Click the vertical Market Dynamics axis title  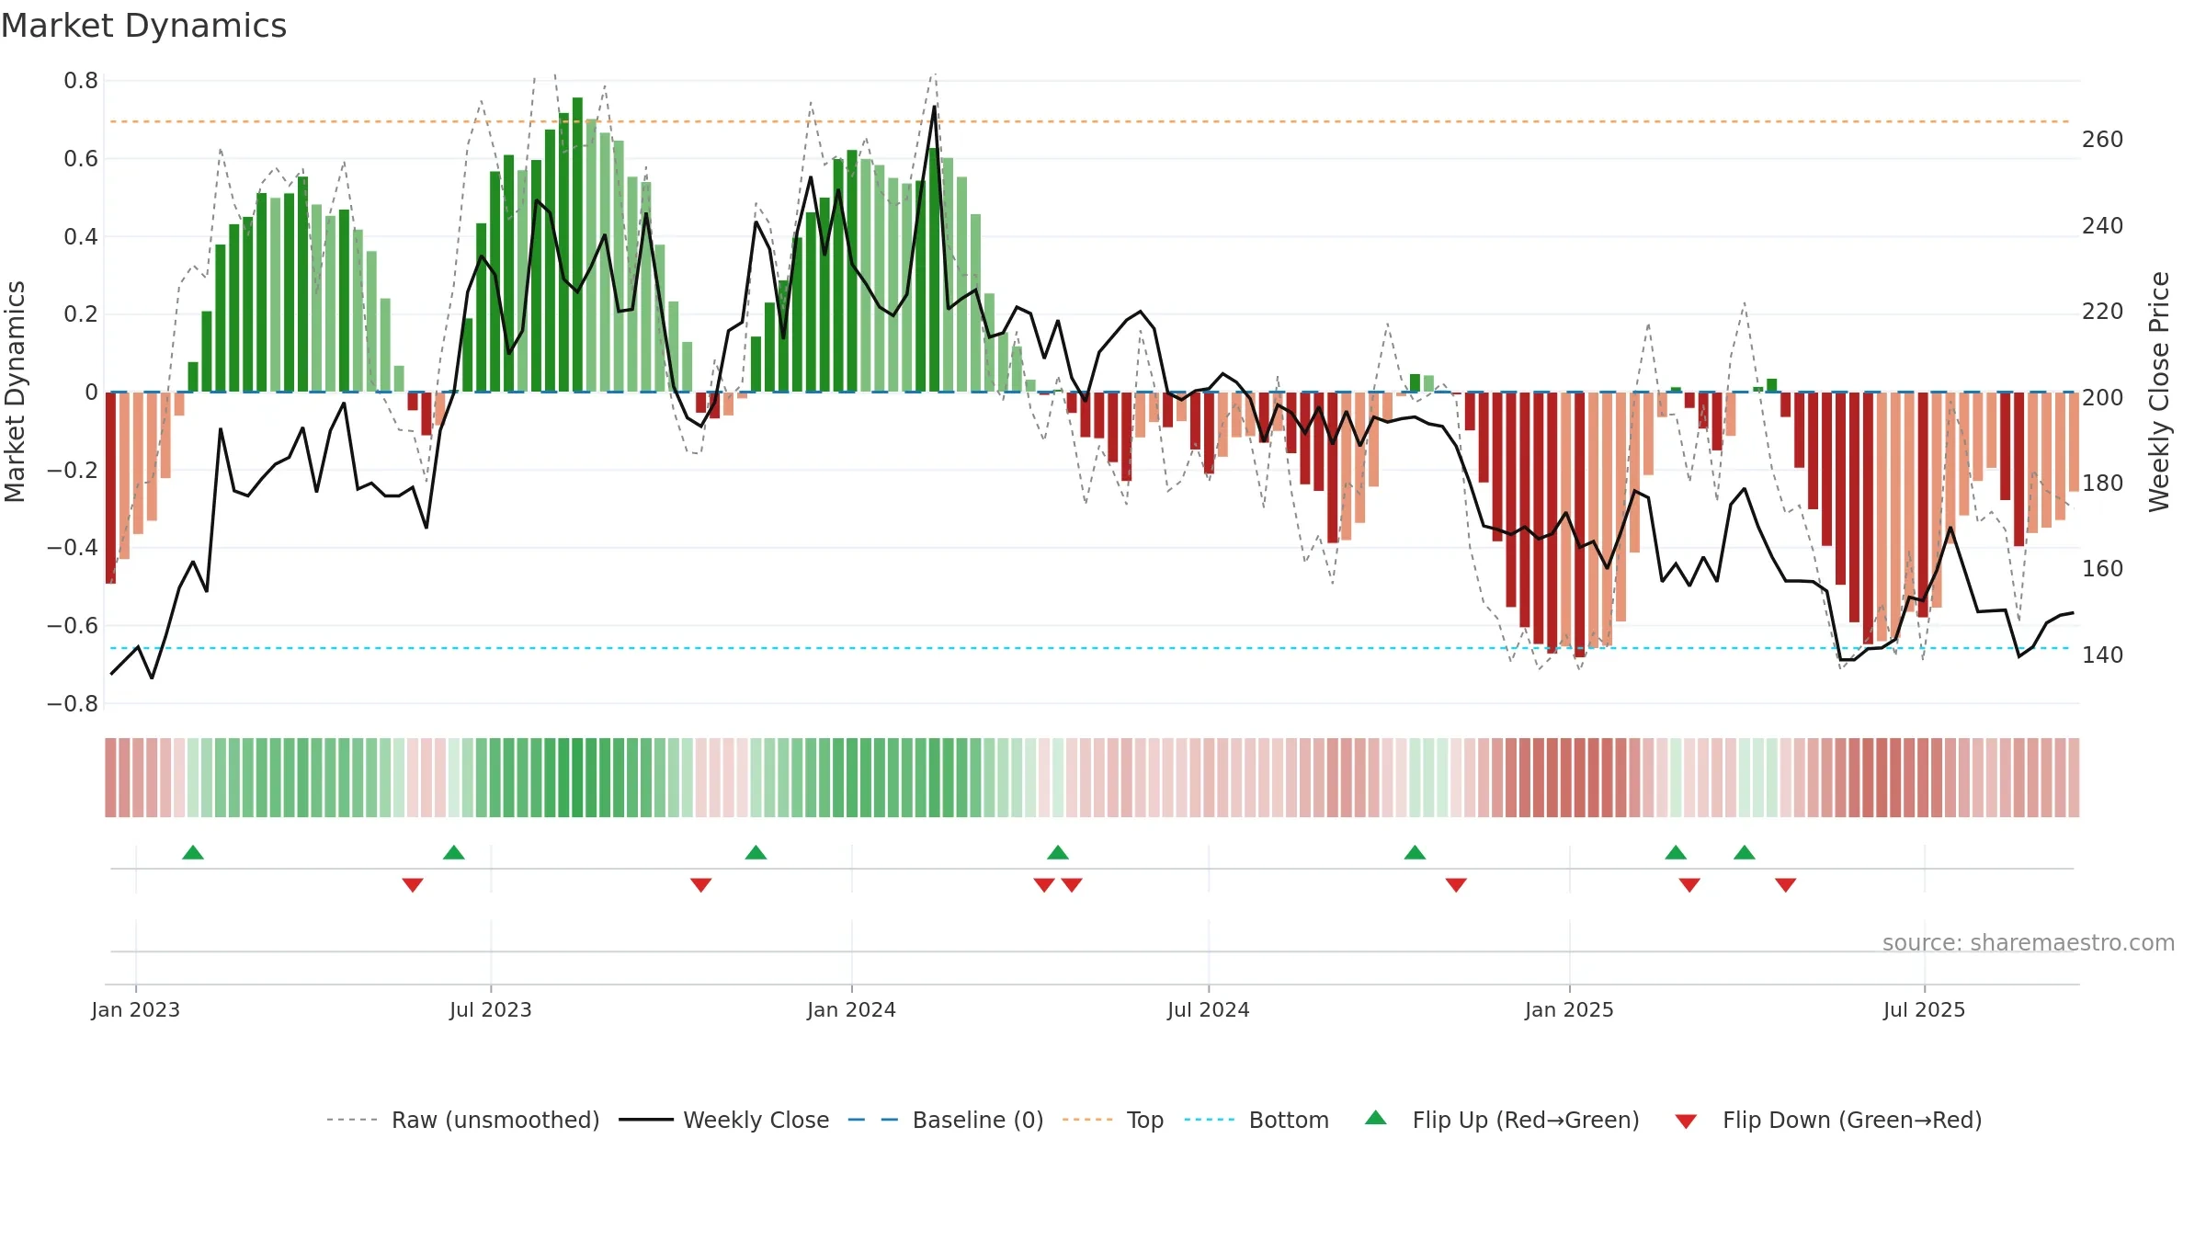coord(15,392)
